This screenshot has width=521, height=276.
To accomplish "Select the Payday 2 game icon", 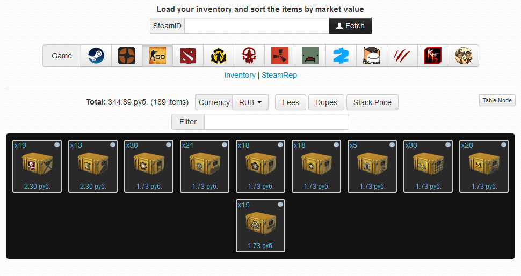I will (x=341, y=56).
